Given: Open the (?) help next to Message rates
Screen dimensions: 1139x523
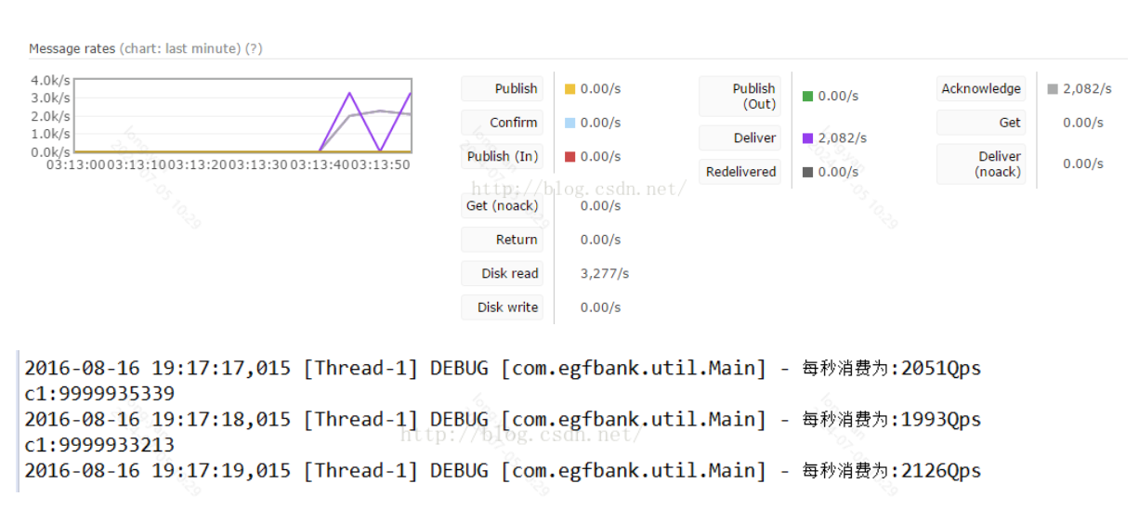Looking at the screenshot, I should point(254,48).
